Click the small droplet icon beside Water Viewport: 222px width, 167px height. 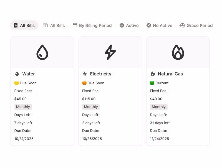point(17,74)
